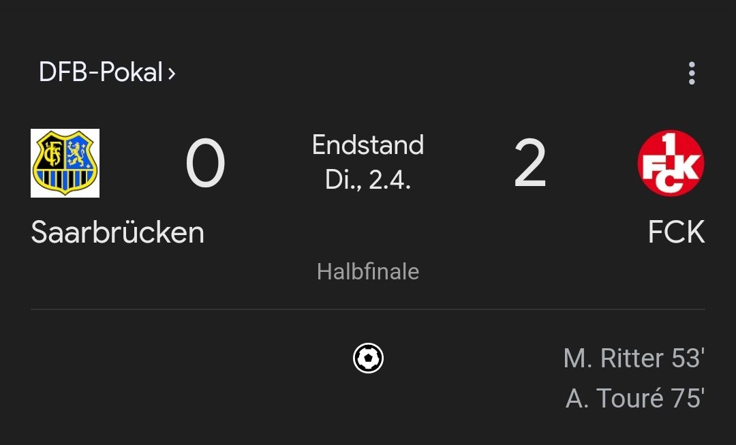The image size is (736, 445).
Task: Select the FCK team name
Action: click(x=676, y=233)
